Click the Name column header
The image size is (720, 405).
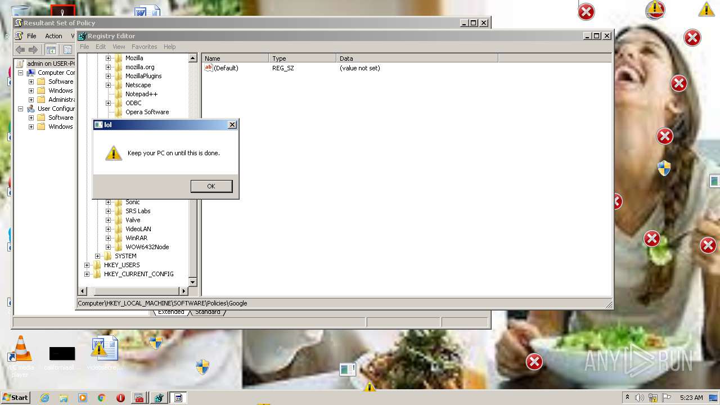[235, 58]
